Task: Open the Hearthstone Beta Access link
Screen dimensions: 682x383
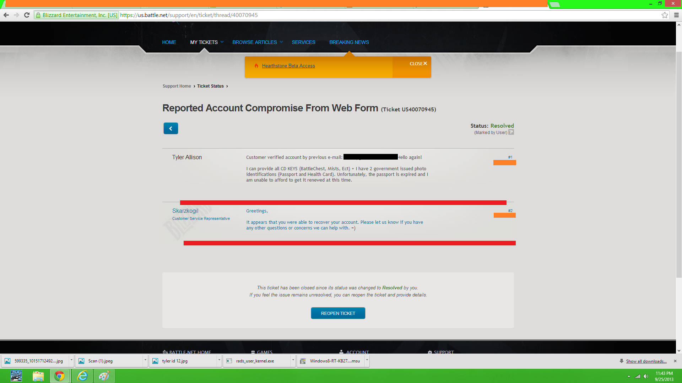Action: 288,66
